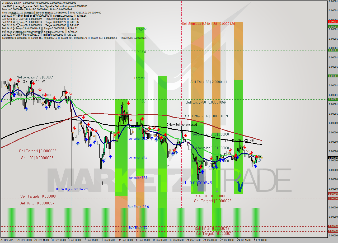Click the black current-price tag on price axis
The width and height of the screenshot is (338, 243).
tap(333, 158)
